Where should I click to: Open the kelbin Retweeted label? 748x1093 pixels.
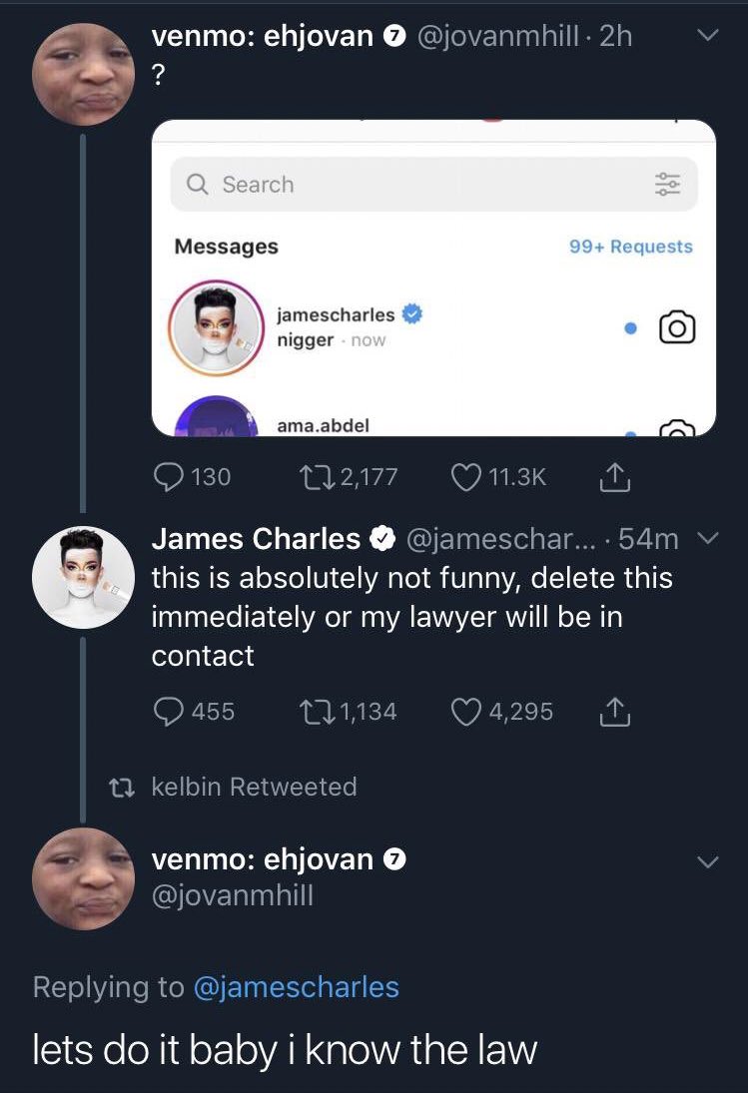click(x=254, y=787)
